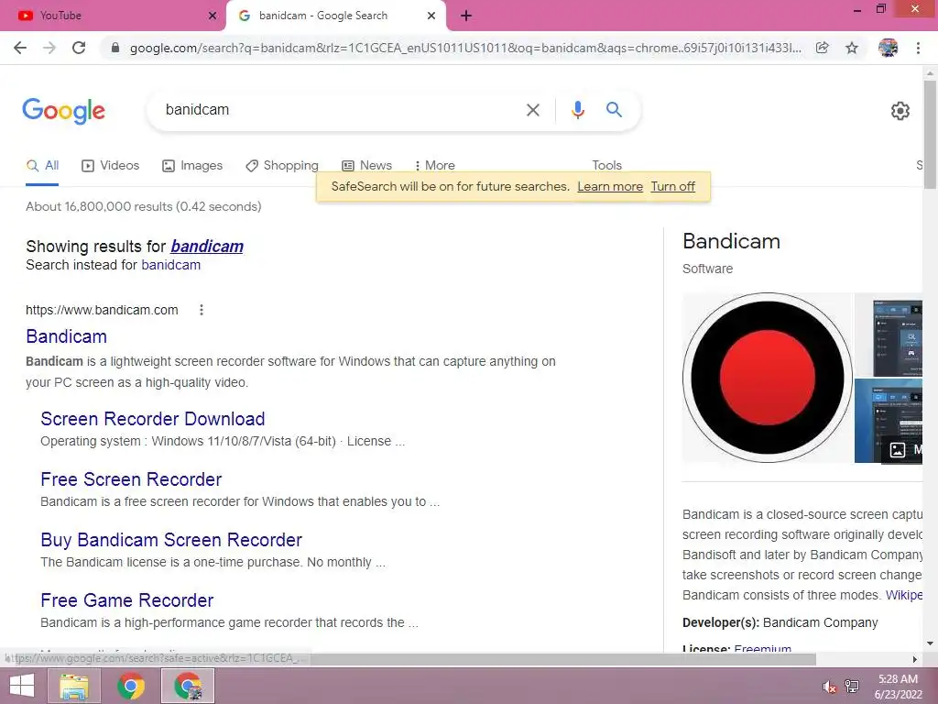This screenshot has width=938, height=704.
Task: Click the Freemium license link
Action: pos(763,648)
